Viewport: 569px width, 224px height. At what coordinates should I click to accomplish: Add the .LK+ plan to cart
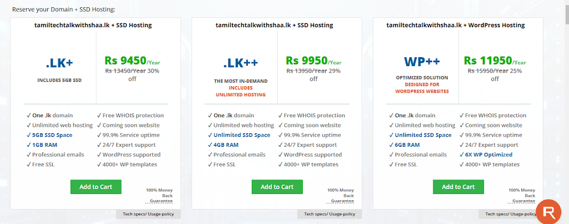click(96, 187)
